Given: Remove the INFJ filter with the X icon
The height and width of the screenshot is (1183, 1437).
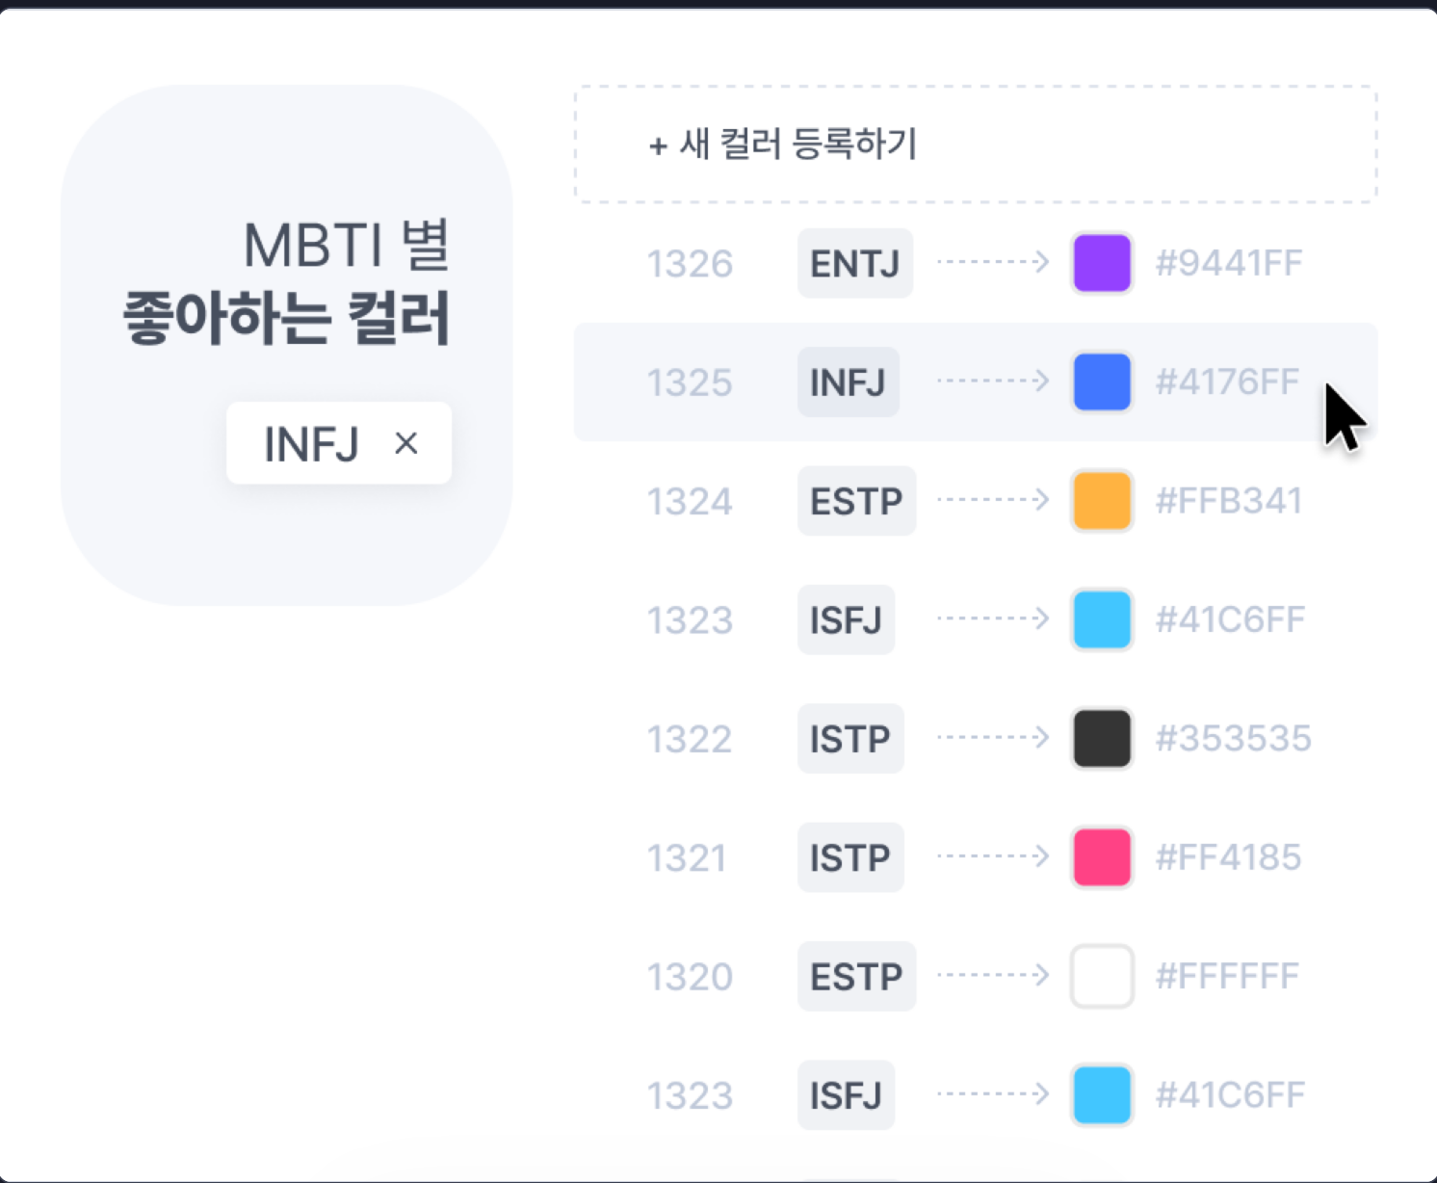Looking at the screenshot, I should [406, 443].
